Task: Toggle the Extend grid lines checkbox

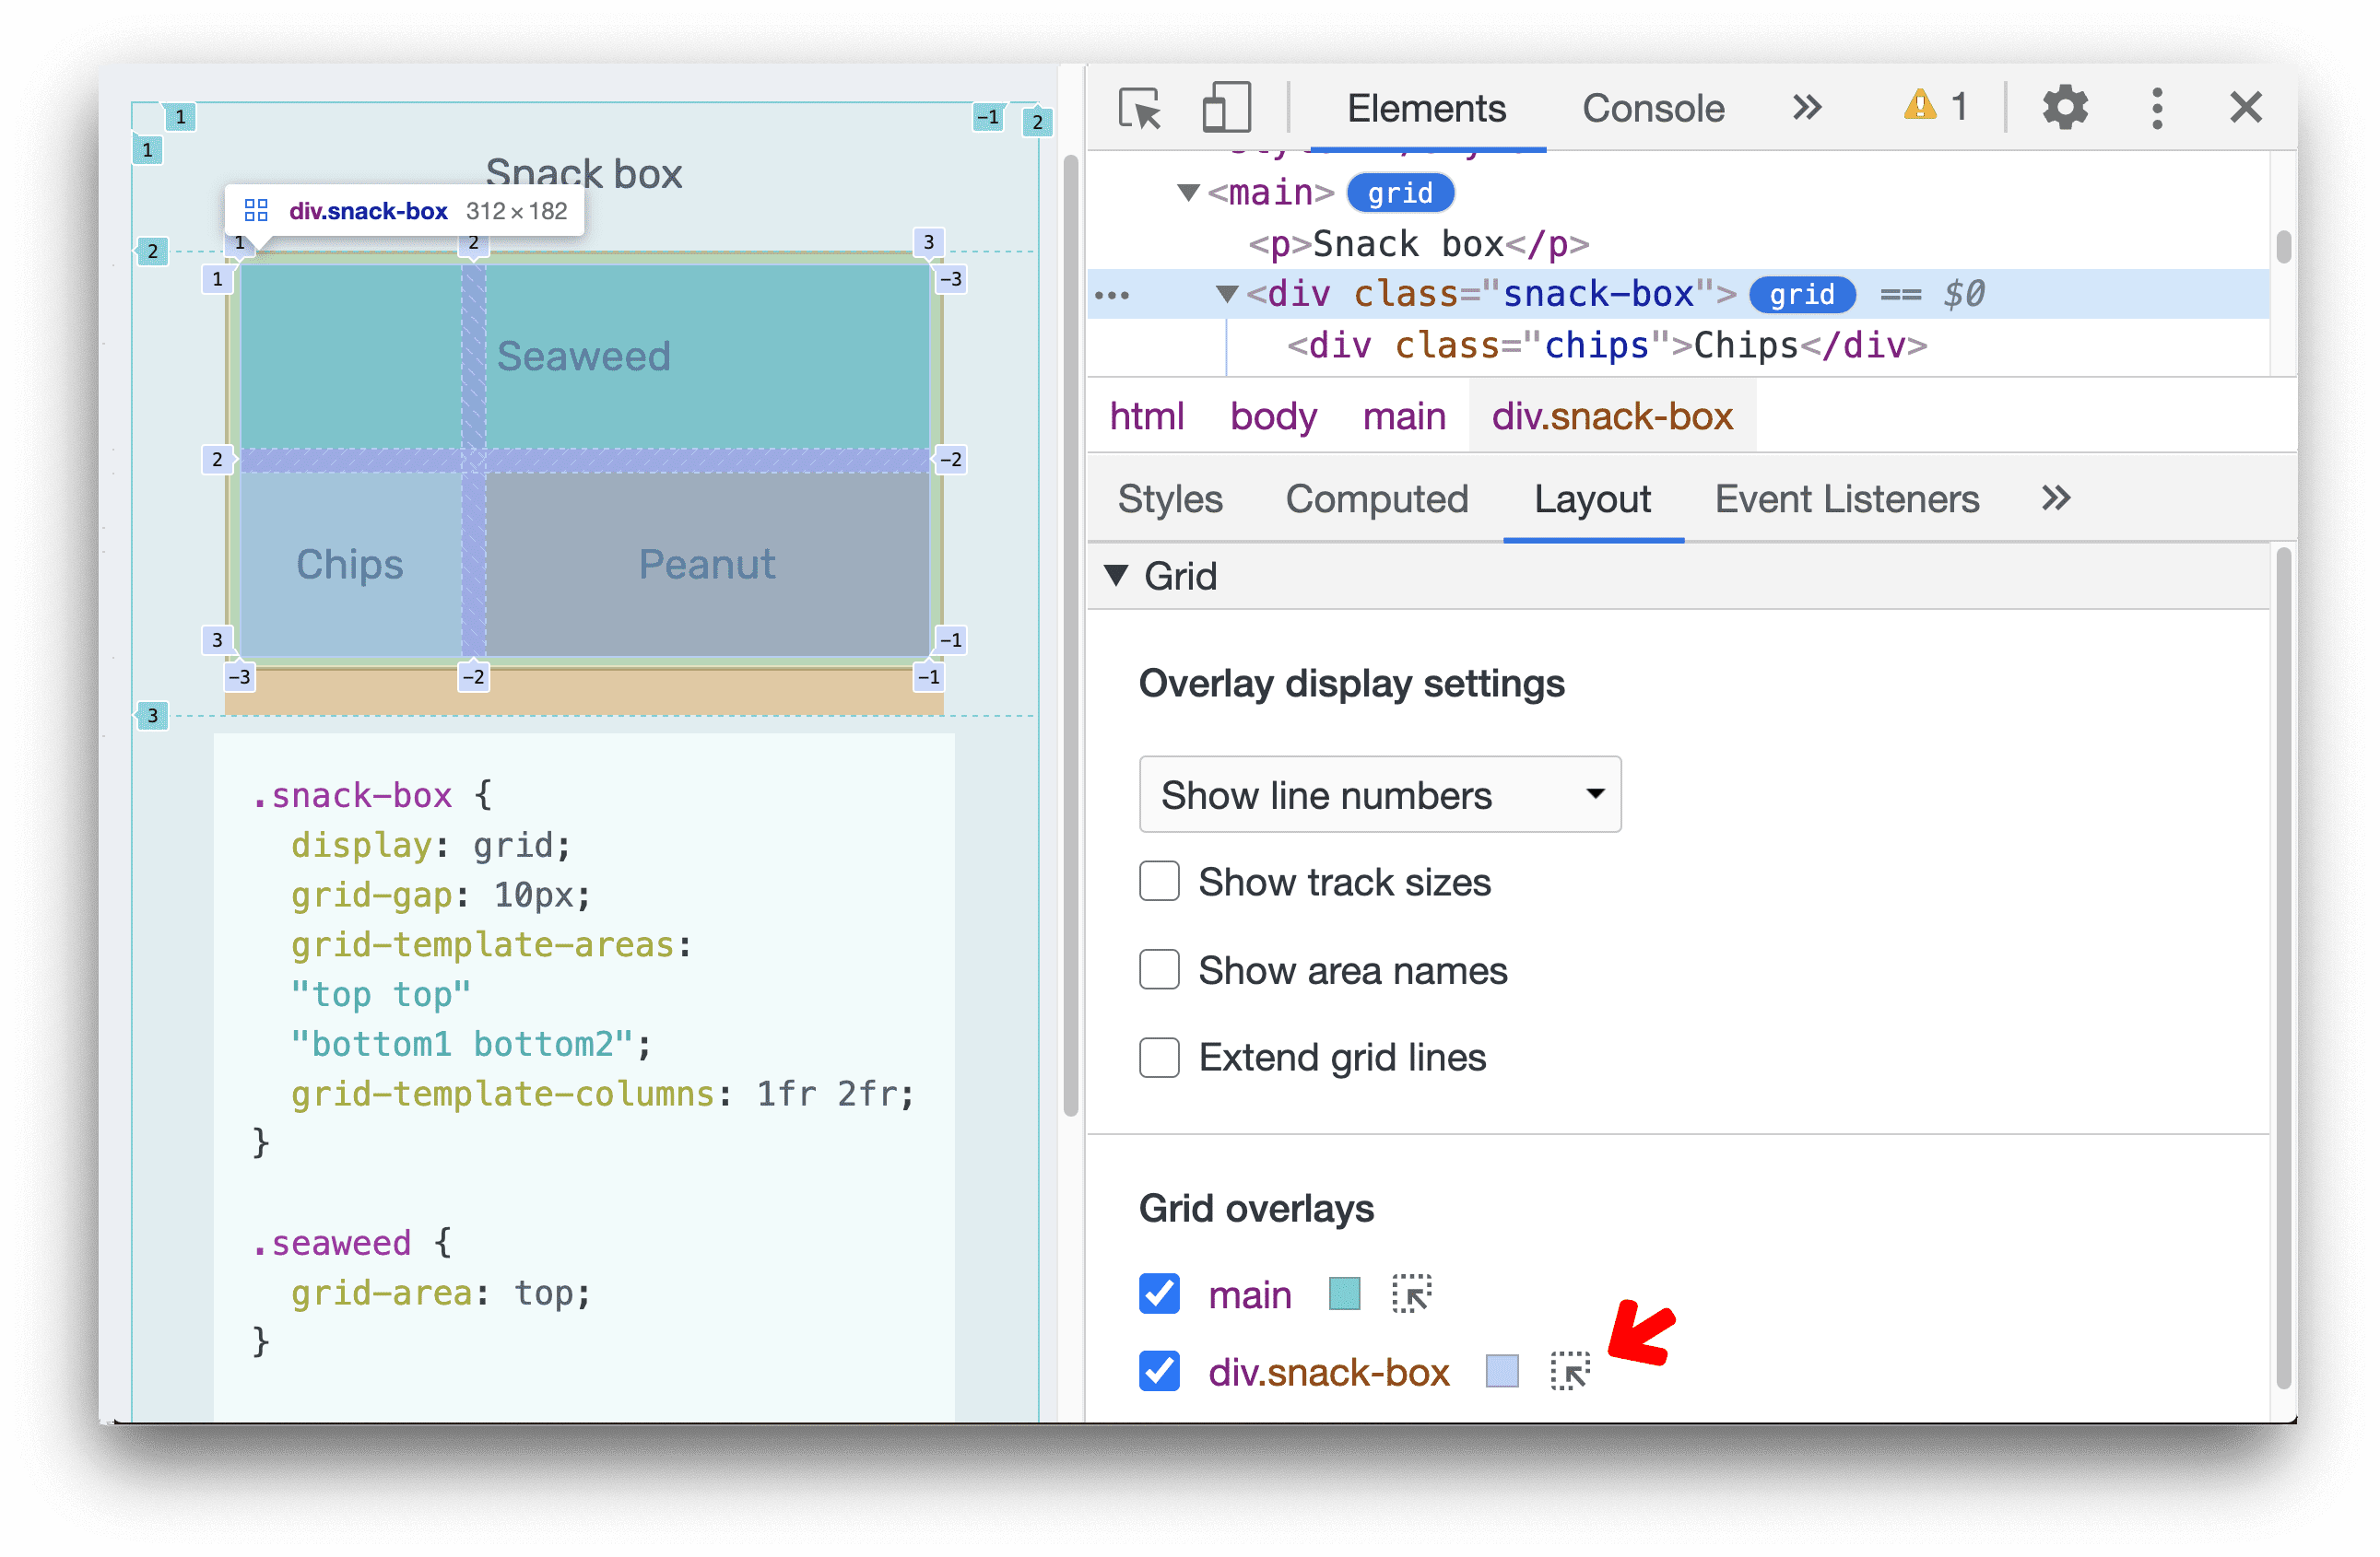Action: (x=1156, y=1057)
